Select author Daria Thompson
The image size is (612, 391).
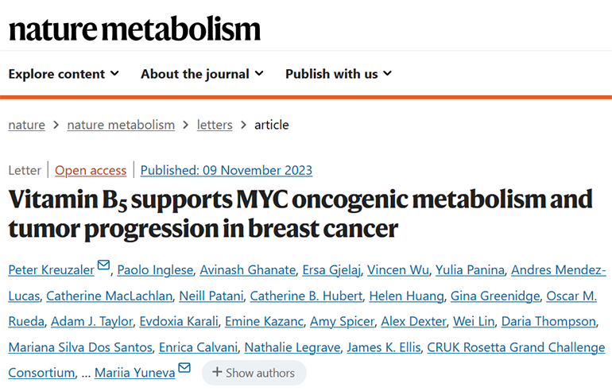pyautogui.click(x=548, y=322)
